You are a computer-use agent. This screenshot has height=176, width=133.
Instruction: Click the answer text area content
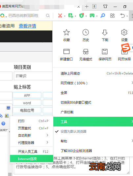[x=72, y=165]
